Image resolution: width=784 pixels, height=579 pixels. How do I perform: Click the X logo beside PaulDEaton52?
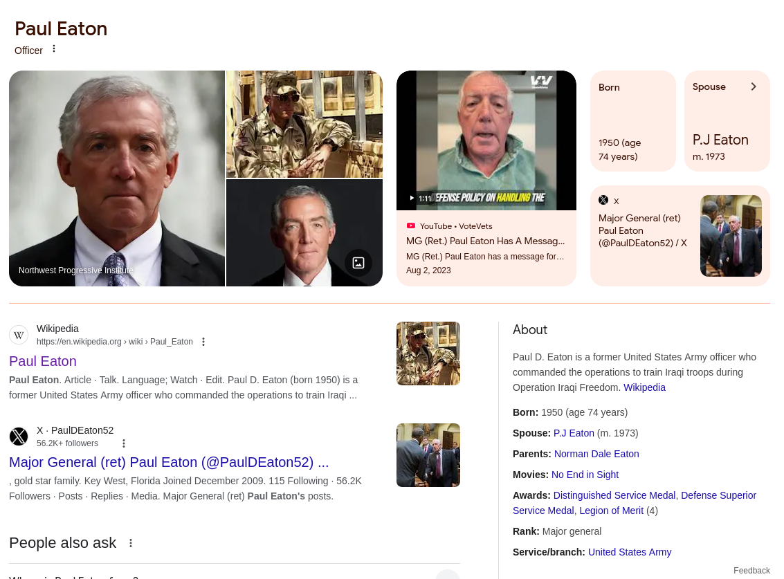point(19,436)
